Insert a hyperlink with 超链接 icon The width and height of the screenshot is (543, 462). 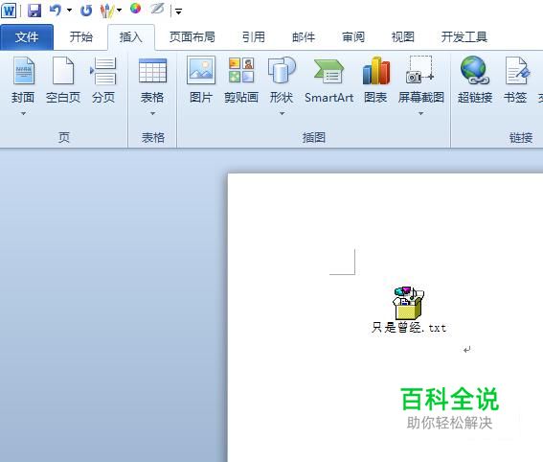(x=475, y=70)
